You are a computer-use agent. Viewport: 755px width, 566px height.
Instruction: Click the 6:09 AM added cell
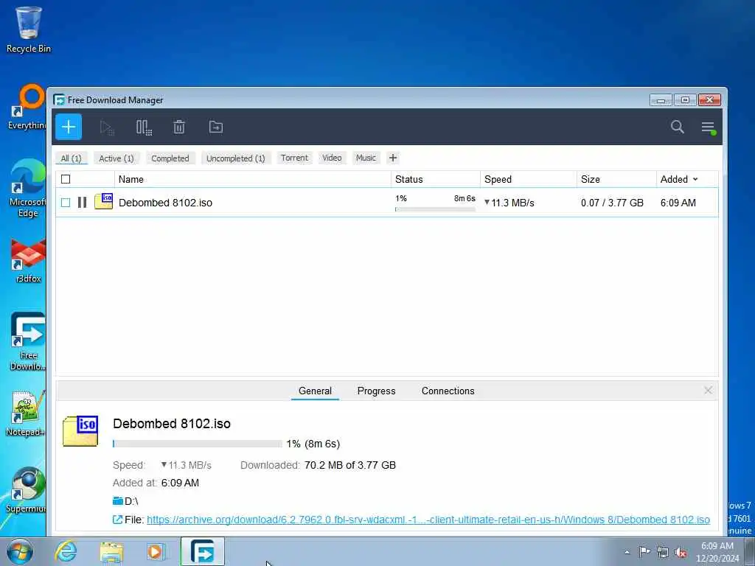tap(678, 203)
